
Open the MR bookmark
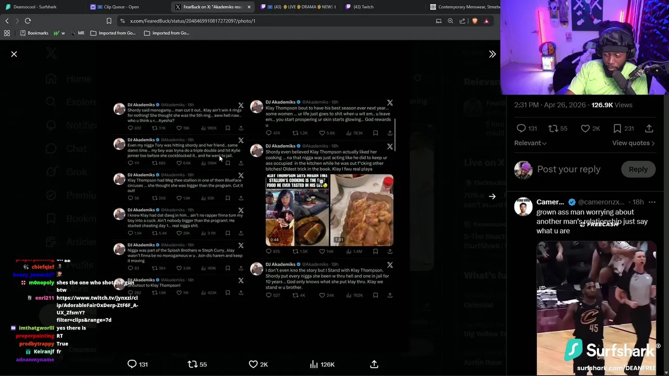77,33
